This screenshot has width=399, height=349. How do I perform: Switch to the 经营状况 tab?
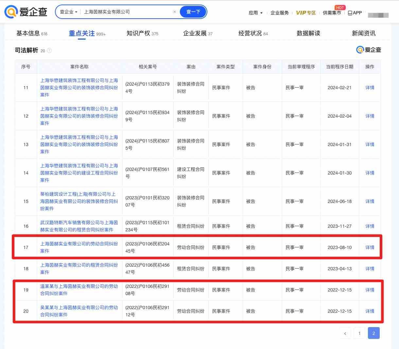[253, 33]
